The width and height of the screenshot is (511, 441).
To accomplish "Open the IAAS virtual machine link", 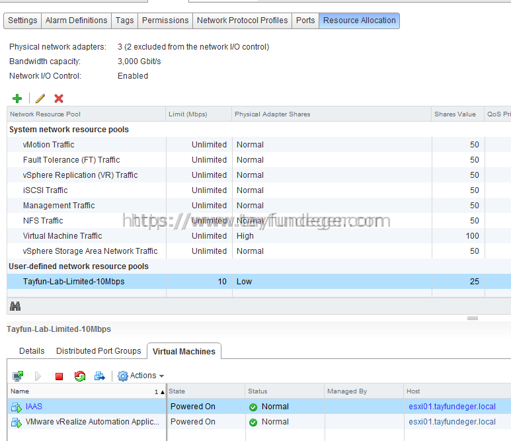I will [34, 407].
